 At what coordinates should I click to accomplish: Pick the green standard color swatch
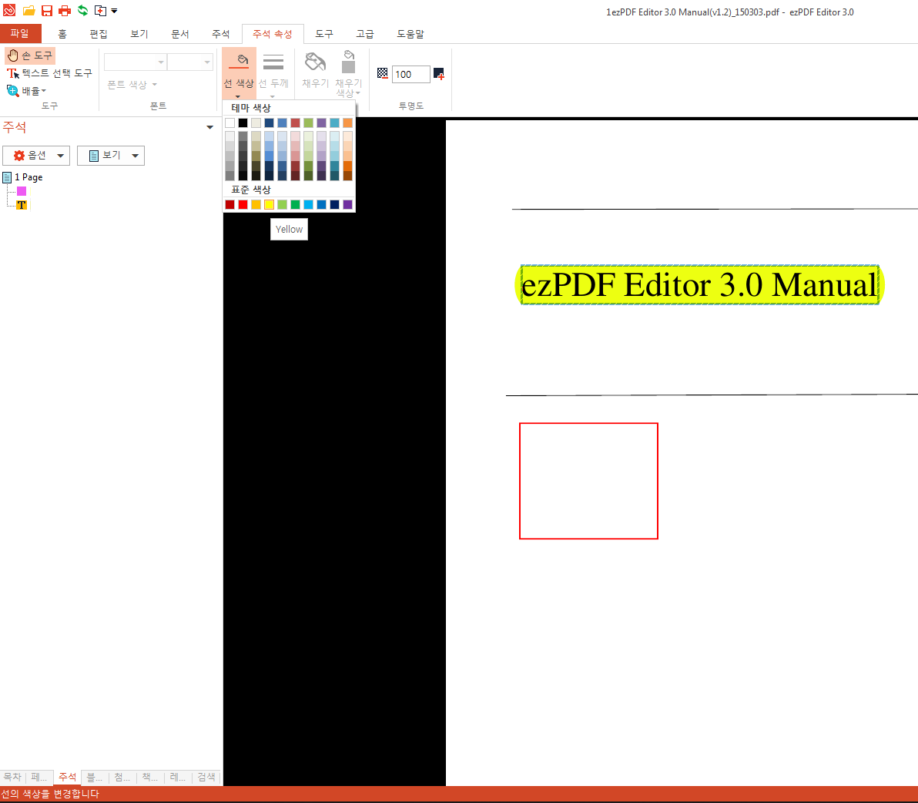click(295, 204)
